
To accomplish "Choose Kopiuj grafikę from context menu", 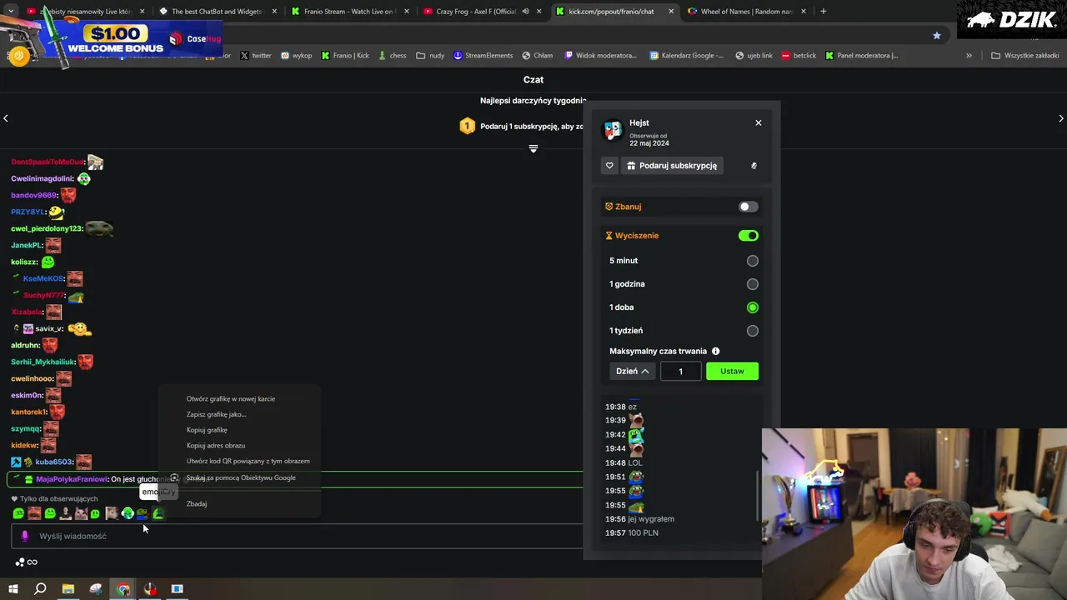I will click(207, 430).
